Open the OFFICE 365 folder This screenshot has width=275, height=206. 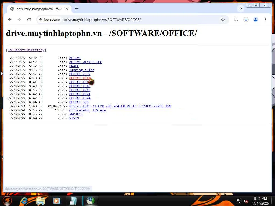click(79, 102)
